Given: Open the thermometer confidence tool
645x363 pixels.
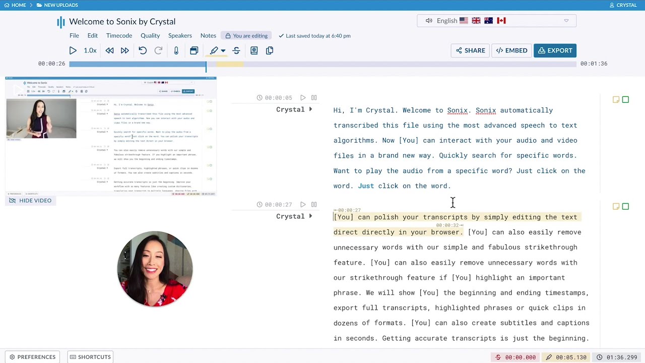Looking at the screenshot, I should coord(176,50).
